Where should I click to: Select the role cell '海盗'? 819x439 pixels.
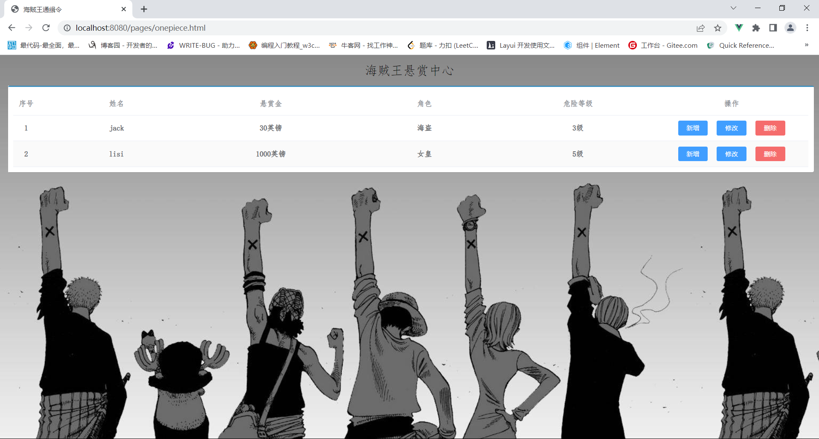(424, 128)
